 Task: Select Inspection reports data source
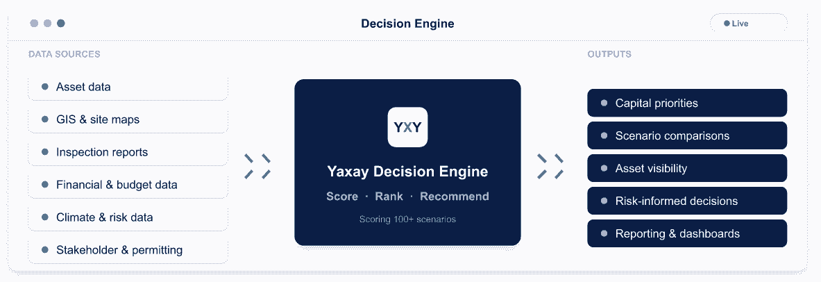tap(128, 152)
